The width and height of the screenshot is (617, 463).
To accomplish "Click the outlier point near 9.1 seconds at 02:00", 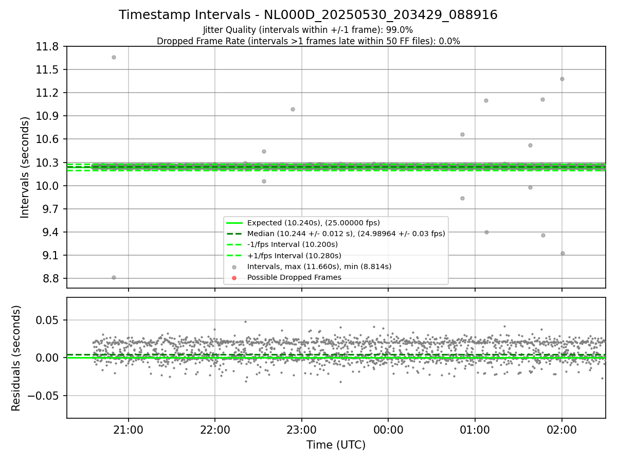I will point(562,253).
